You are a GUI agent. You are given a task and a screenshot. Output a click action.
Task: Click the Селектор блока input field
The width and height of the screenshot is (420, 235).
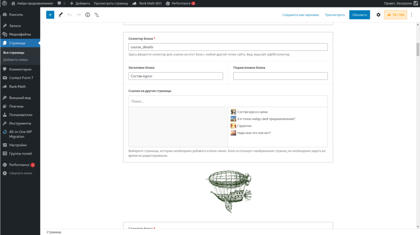(x=228, y=47)
